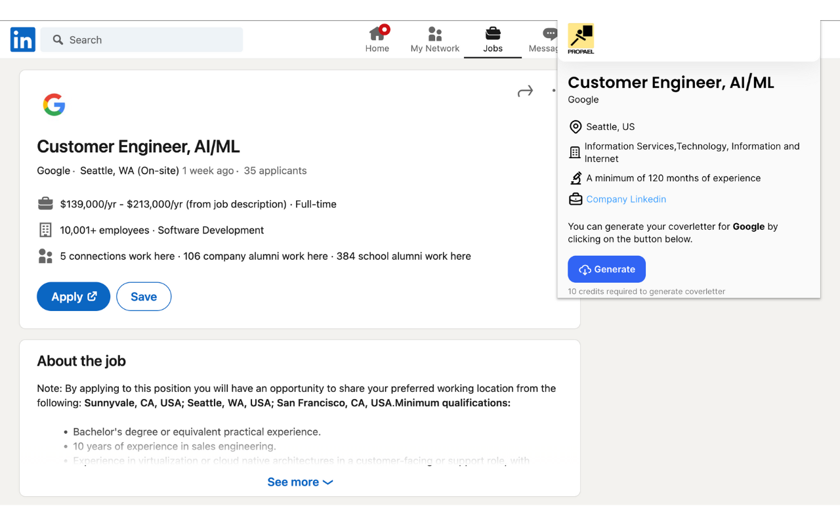Click the briefcase salary icon
This screenshot has height=525, width=840.
[x=45, y=204]
